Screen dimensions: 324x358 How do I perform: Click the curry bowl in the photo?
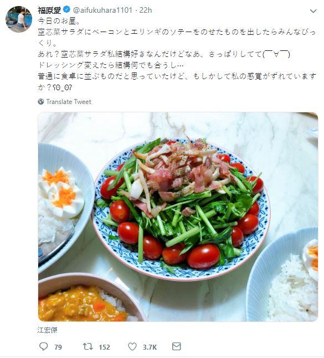[91, 298]
